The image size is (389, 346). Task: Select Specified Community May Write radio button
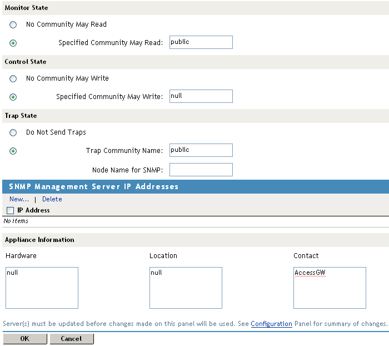13,97
